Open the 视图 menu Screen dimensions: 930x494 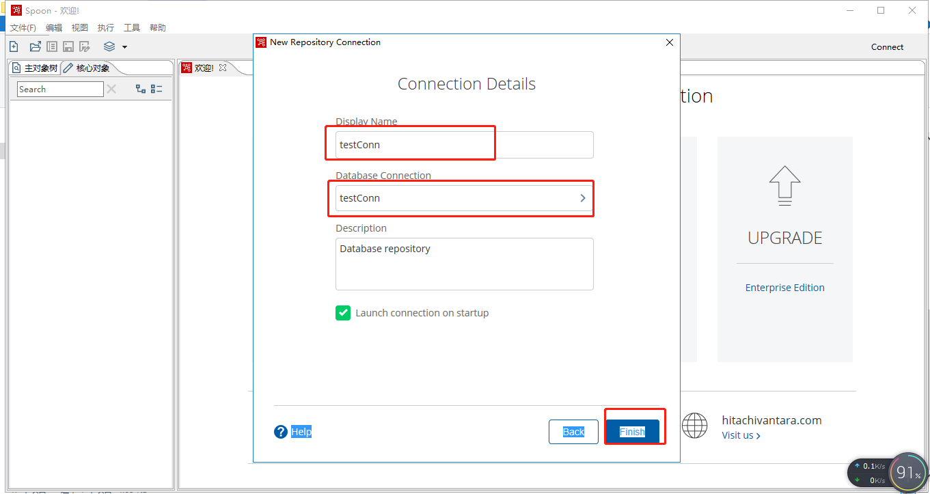click(x=80, y=28)
